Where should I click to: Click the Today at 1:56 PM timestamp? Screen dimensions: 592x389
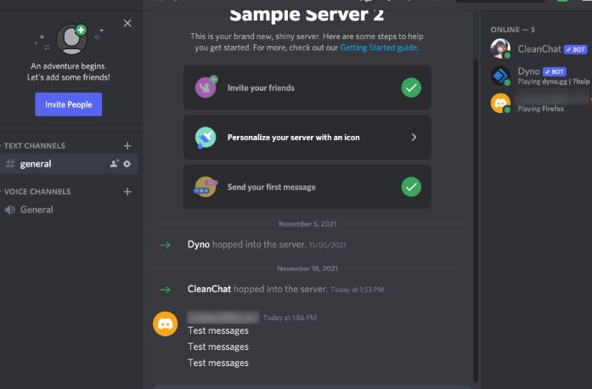click(290, 318)
